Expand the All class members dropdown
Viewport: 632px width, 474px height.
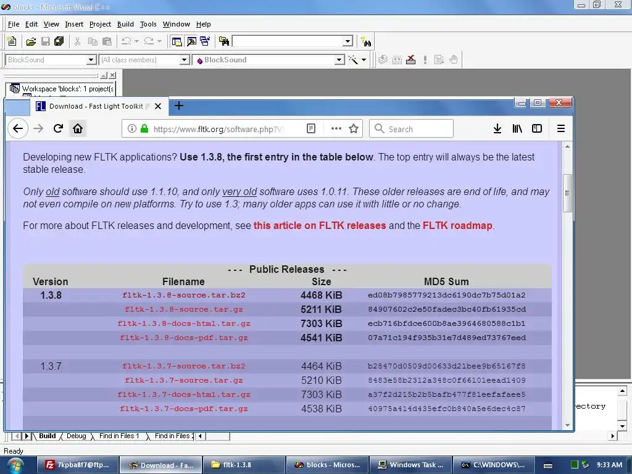click(184, 60)
